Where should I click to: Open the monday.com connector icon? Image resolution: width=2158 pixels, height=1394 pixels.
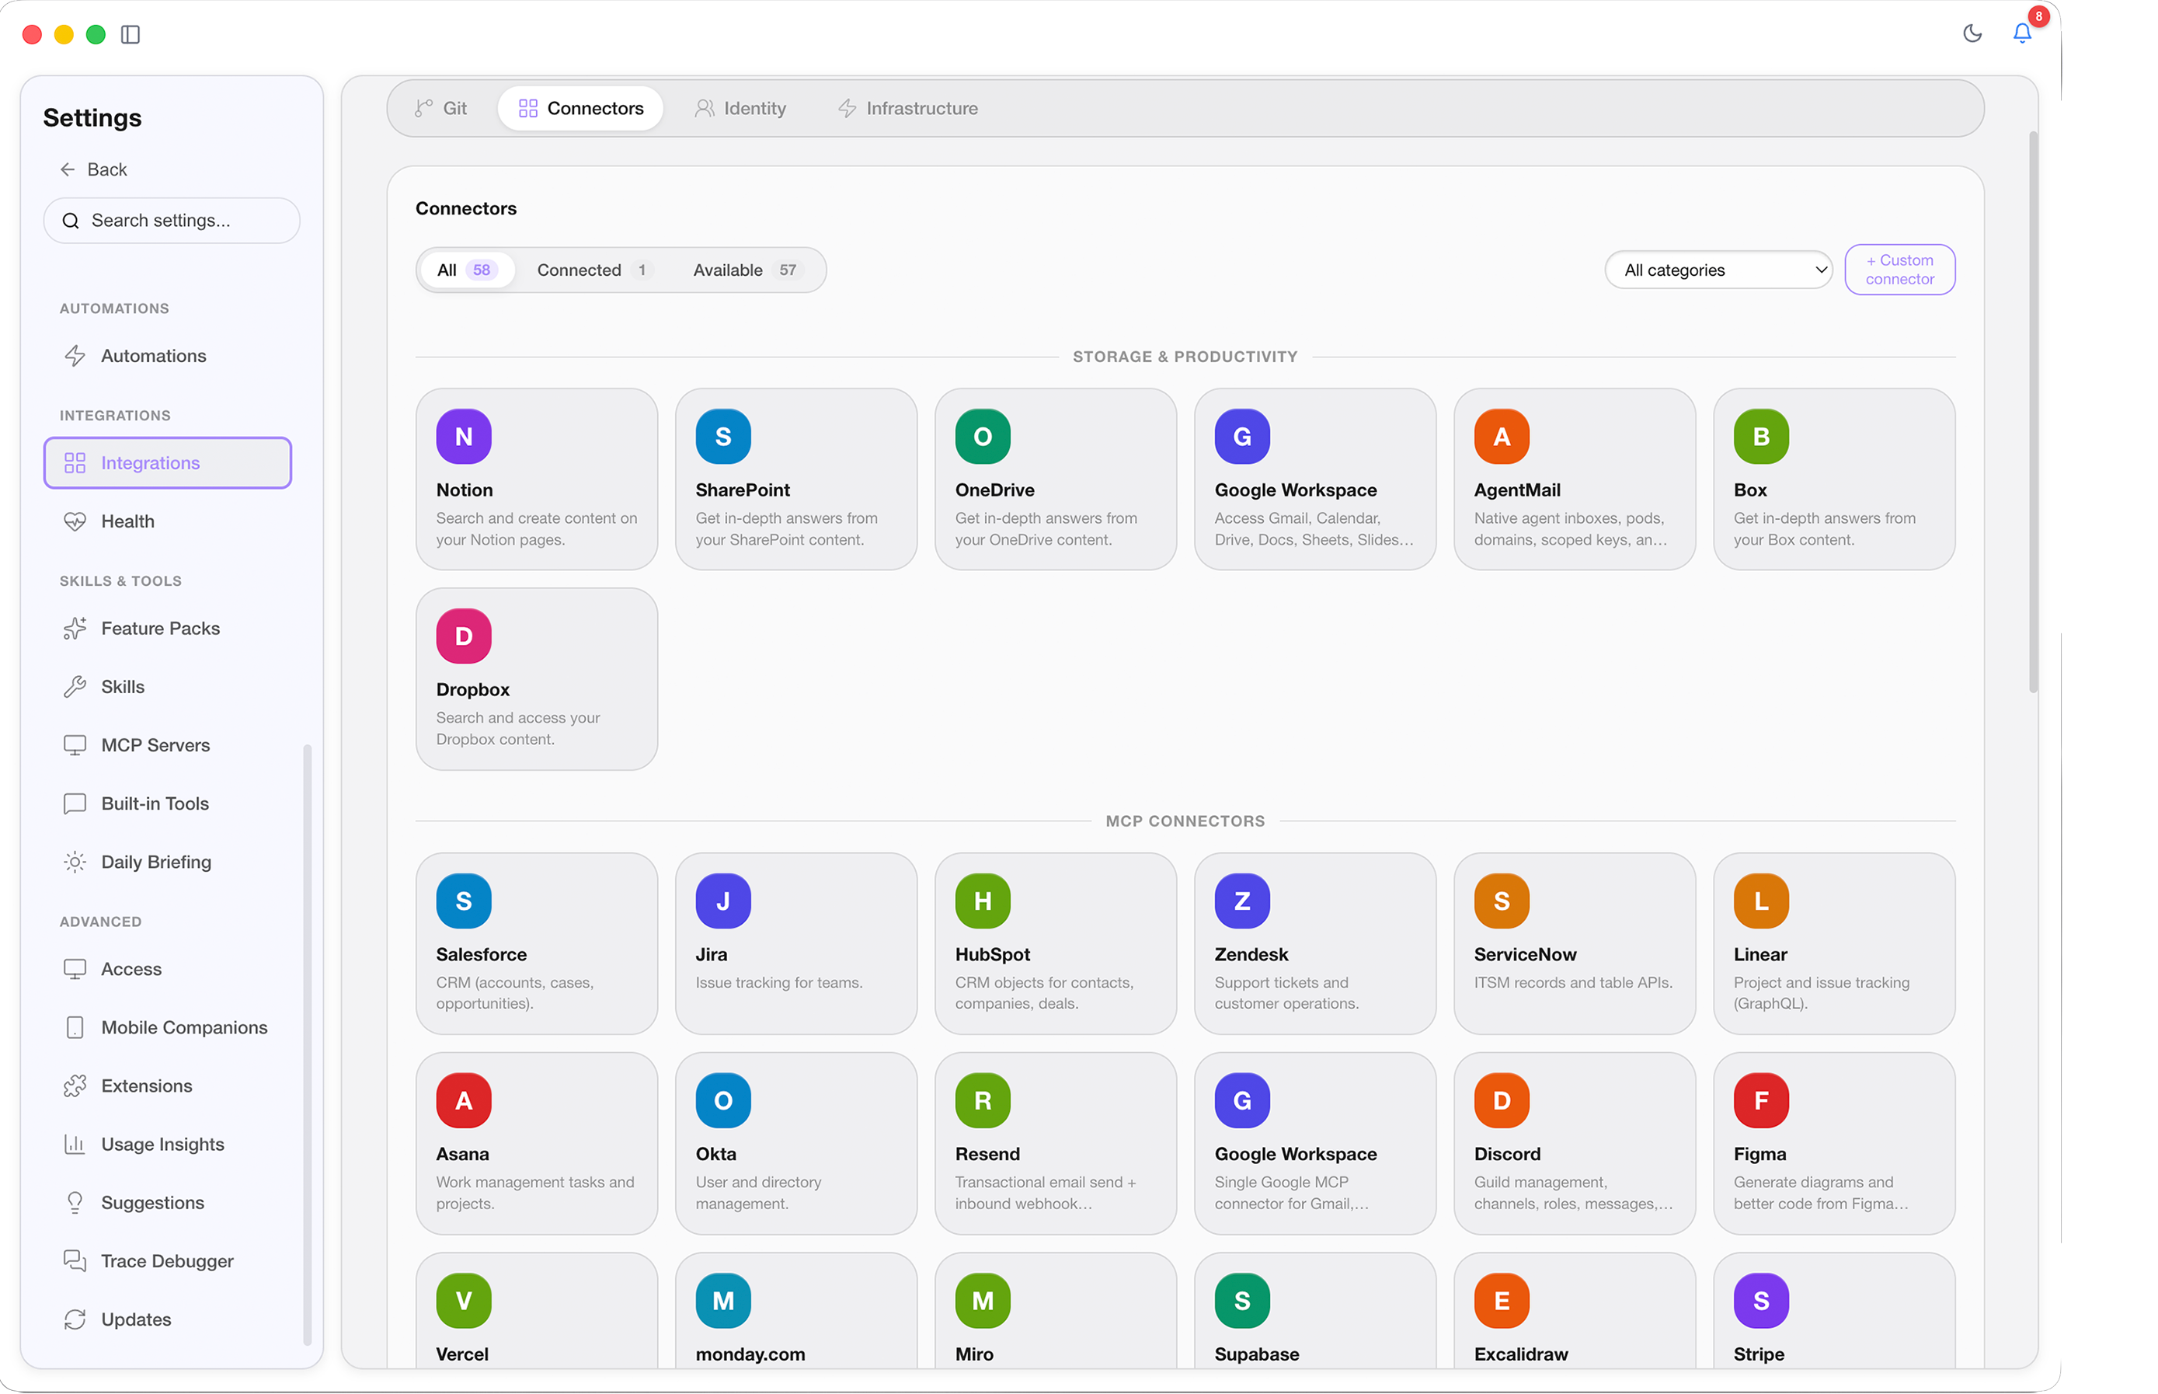723,1301
